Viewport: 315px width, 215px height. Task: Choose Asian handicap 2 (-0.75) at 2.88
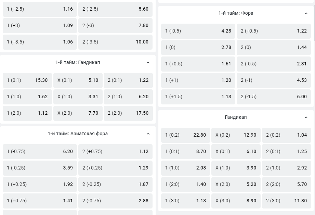[x=115, y=201]
